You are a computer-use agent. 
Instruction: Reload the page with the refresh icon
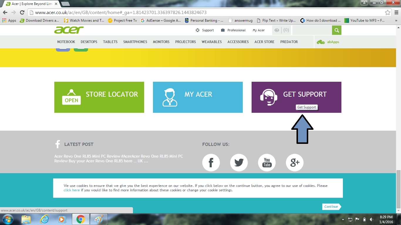tap(22, 12)
